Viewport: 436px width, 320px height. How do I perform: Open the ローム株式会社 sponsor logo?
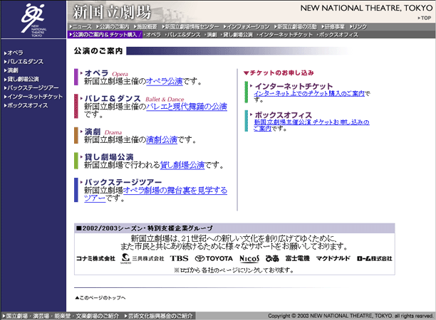(374, 258)
